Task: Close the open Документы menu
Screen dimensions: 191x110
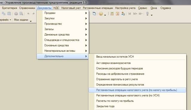Action: click(44, 8)
